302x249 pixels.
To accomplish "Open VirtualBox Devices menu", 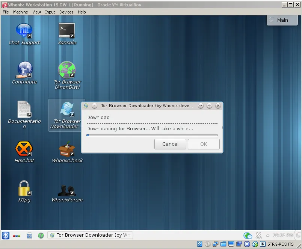I will (66, 12).
